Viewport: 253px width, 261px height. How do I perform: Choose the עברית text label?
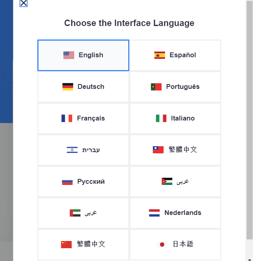pos(91,150)
